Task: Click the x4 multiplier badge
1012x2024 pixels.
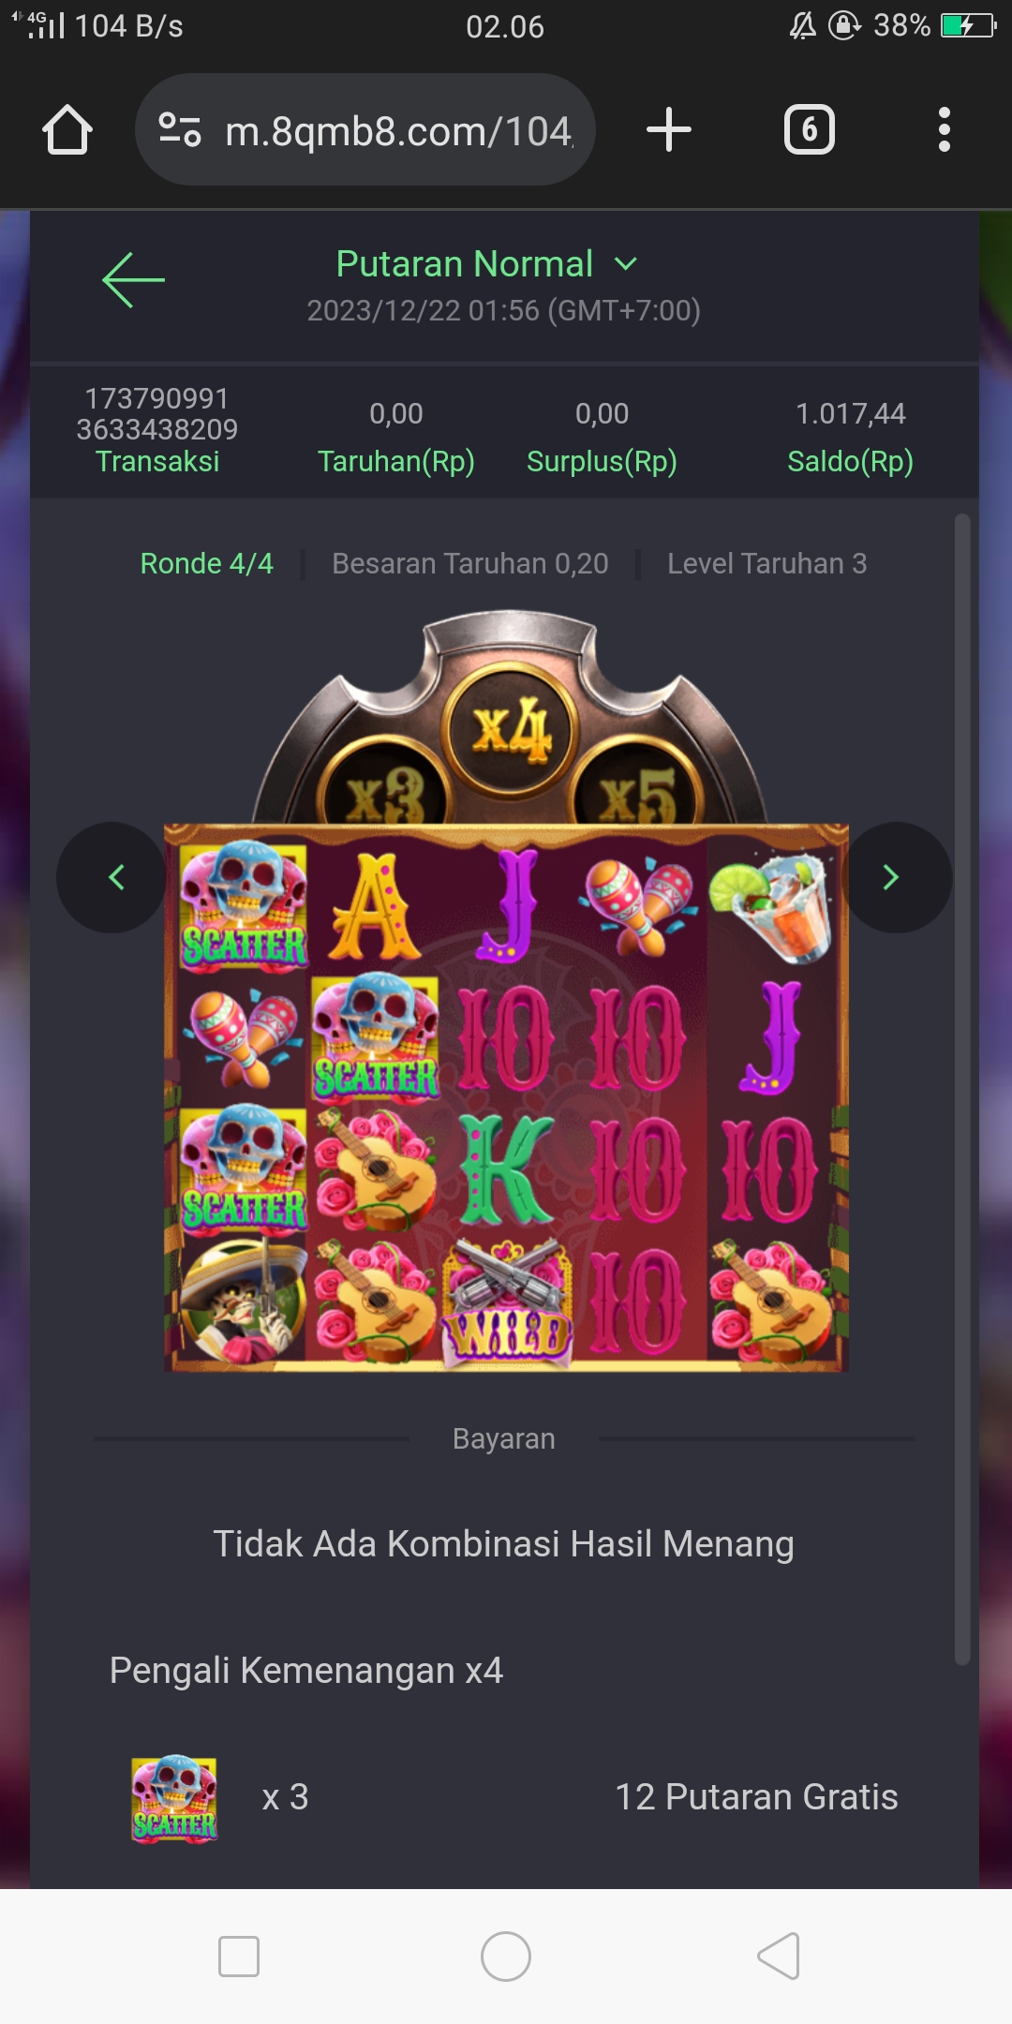Action: 511,729
